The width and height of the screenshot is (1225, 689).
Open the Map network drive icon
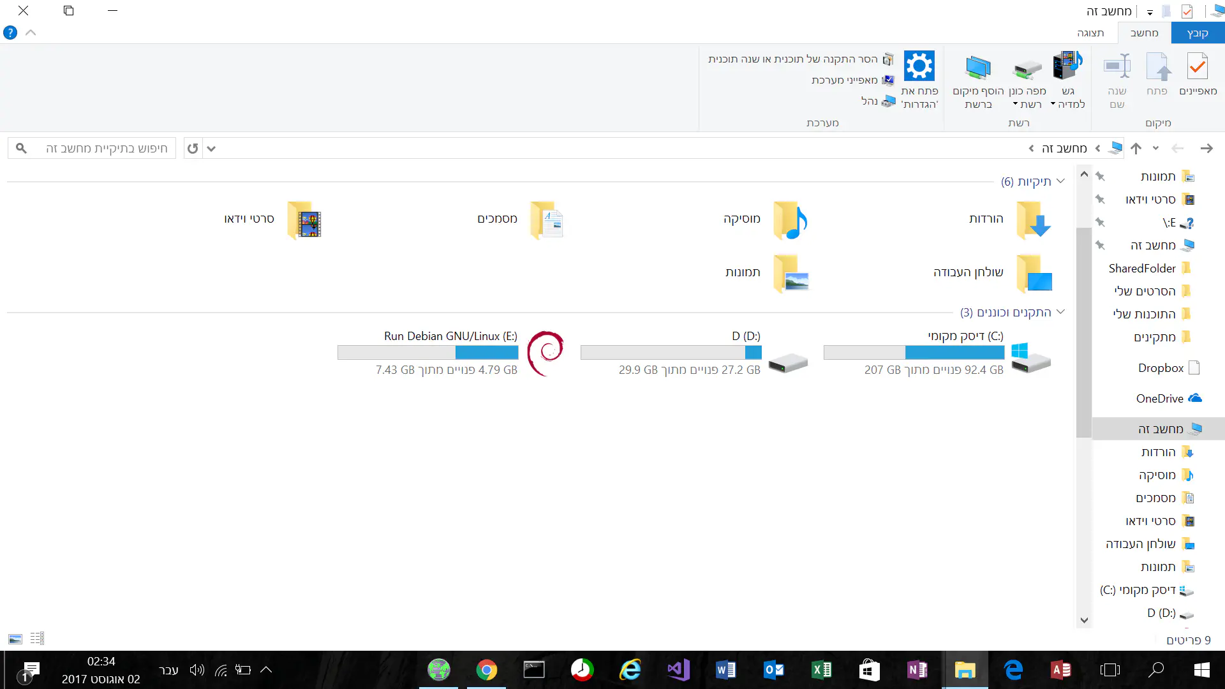click(1027, 68)
